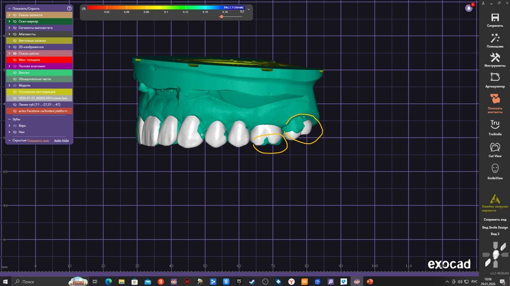Open the Mail app from taskbar
The width and height of the screenshot is (510, 286).
[147, 282]
